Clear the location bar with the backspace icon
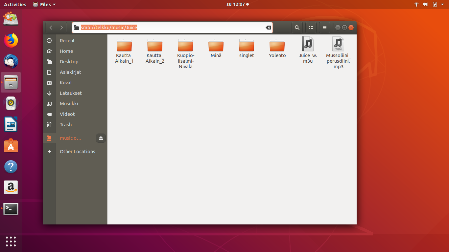The height and width of the screenshot is (252, 449). [x=268, y=28]
